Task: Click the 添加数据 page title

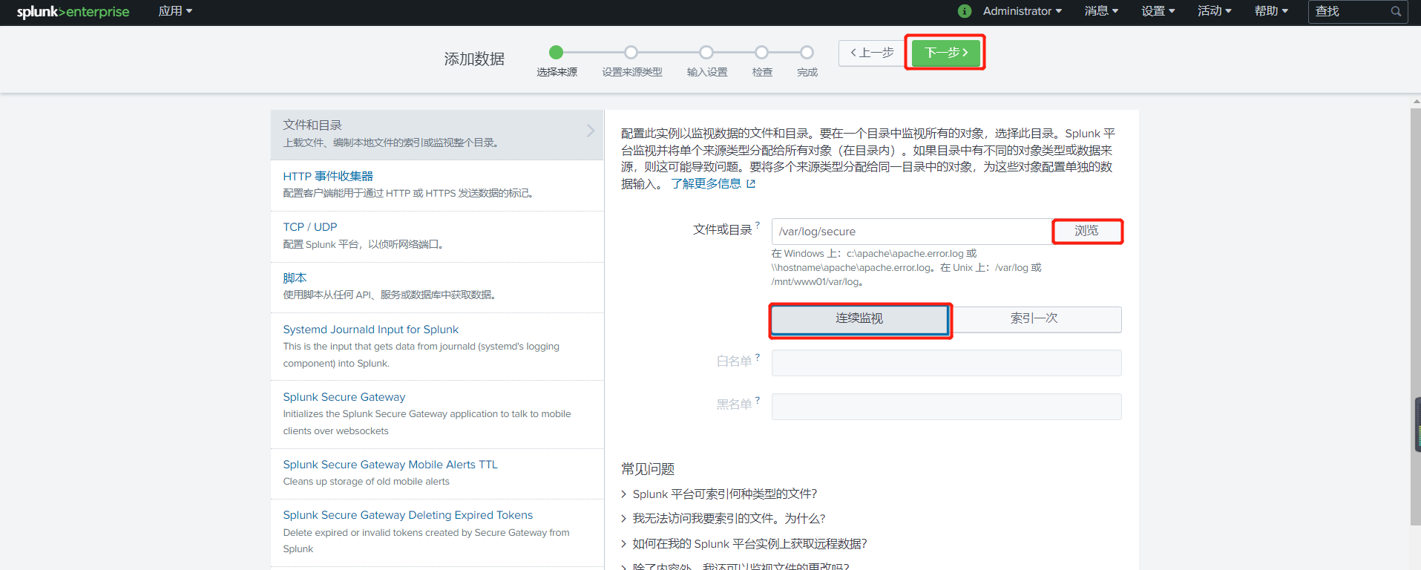Action: pos(474,59)
